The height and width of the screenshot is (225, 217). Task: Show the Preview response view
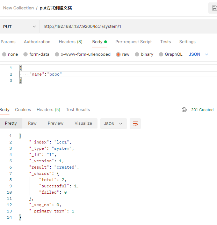coord(56,123)
